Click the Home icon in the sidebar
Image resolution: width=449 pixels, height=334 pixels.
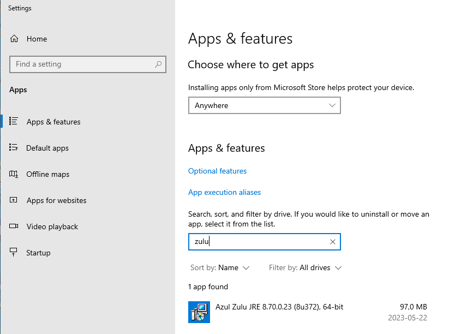[14, 39]
